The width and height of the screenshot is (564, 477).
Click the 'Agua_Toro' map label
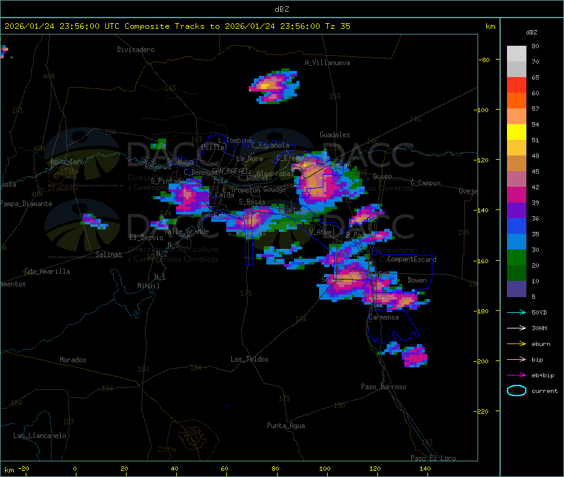(67, 162)
